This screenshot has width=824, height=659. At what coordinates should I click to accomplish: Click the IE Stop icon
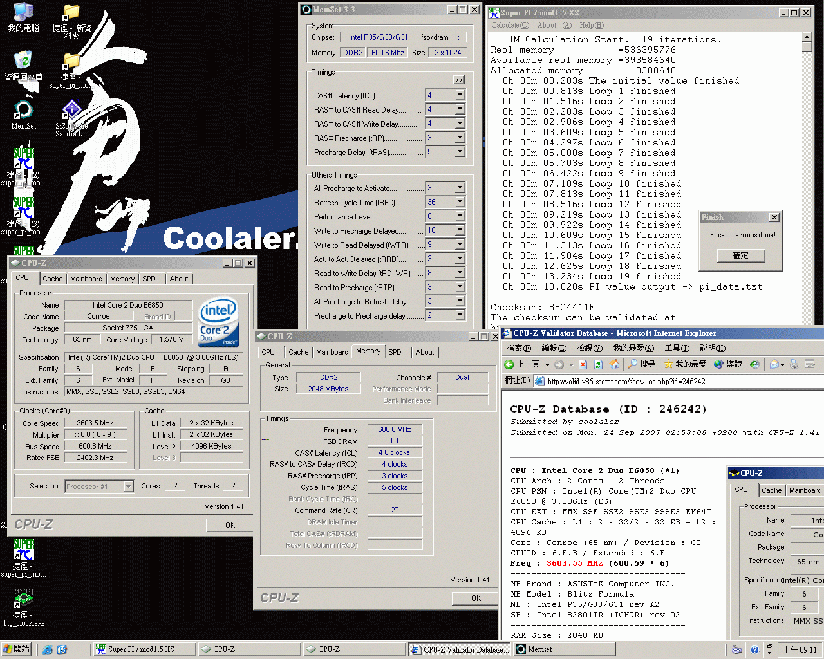click(583, 364)
